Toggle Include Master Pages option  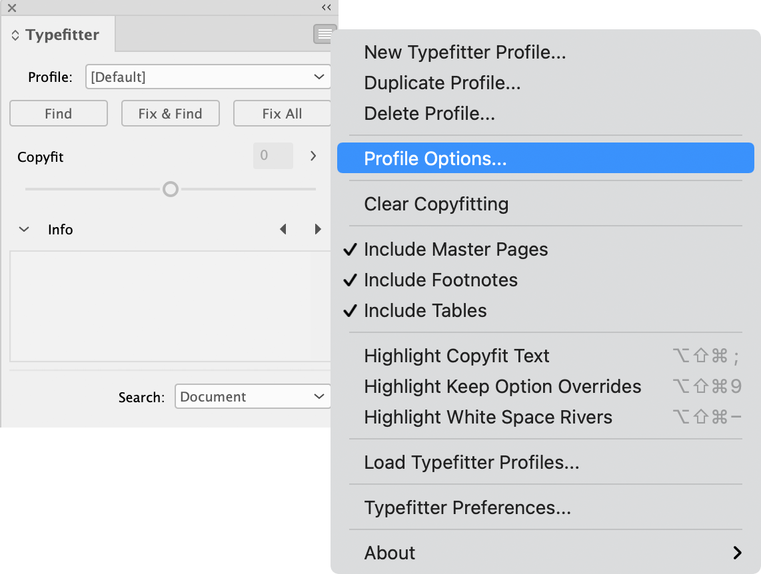(x=546, y=249)
